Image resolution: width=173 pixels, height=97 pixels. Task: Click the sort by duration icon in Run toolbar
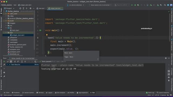tap(18, 61)
